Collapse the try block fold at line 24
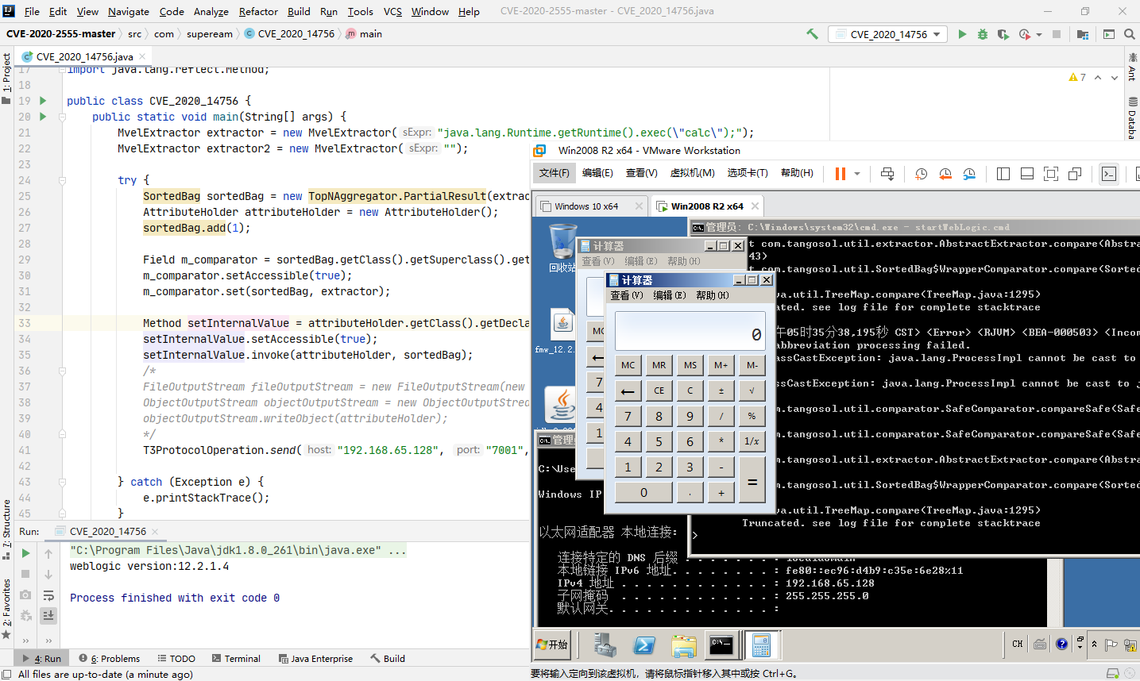The image size is (1140, 681). point(61,180)
